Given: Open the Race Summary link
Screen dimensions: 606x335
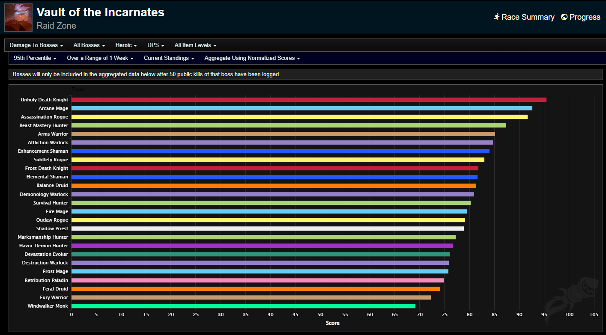Looking at the screenshot, I should [x=524, y=17].
